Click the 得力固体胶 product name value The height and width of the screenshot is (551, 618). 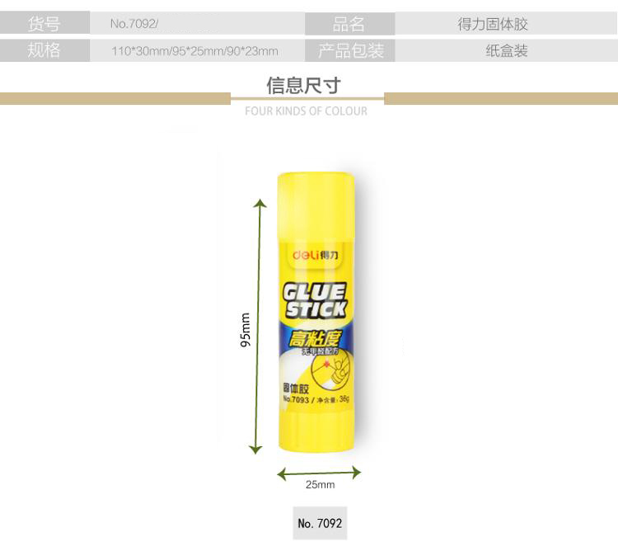pyautogui.click(x=493, y=24)
